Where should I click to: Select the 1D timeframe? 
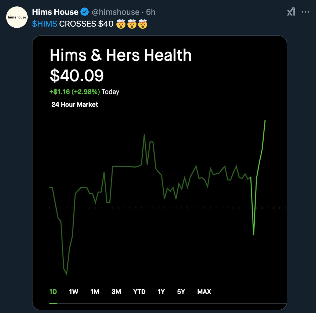(53, 292)
